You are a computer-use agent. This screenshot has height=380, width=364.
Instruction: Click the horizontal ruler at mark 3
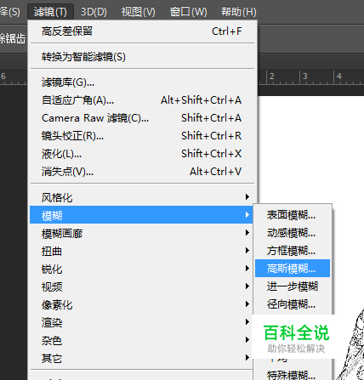coord(305,77)
